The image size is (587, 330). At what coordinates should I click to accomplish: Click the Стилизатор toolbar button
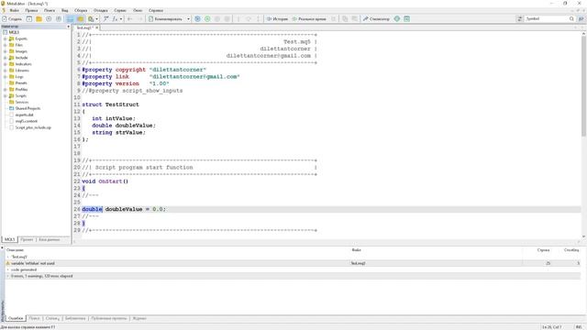[376, 18]
